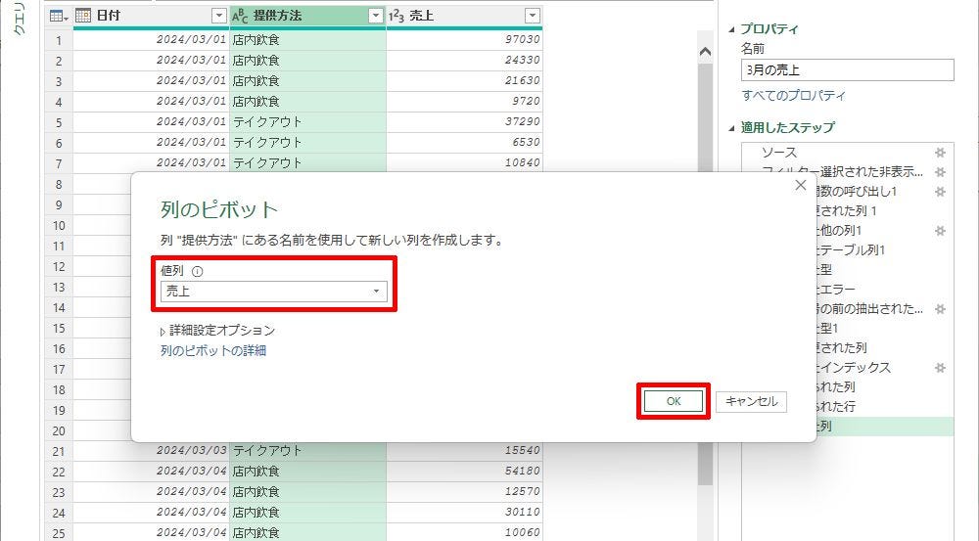The height and width of the screenshot is (541, 979).
Task: Collapse the 適用したステップ section
Action: click(x=731, y=128)
